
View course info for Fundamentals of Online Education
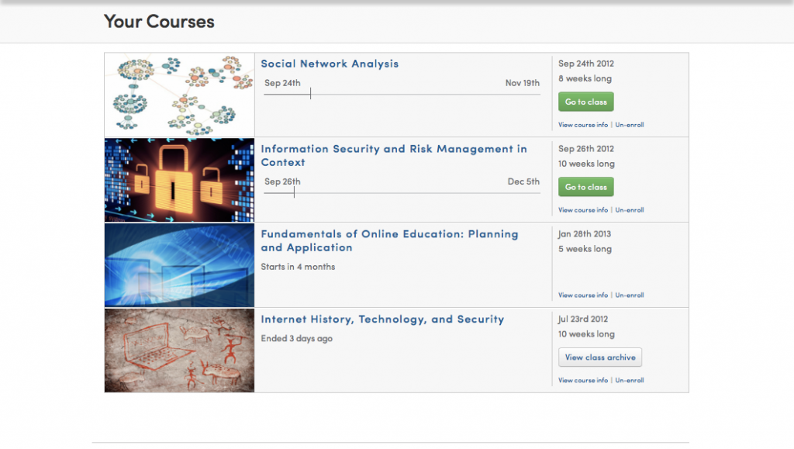pos(583,295)
